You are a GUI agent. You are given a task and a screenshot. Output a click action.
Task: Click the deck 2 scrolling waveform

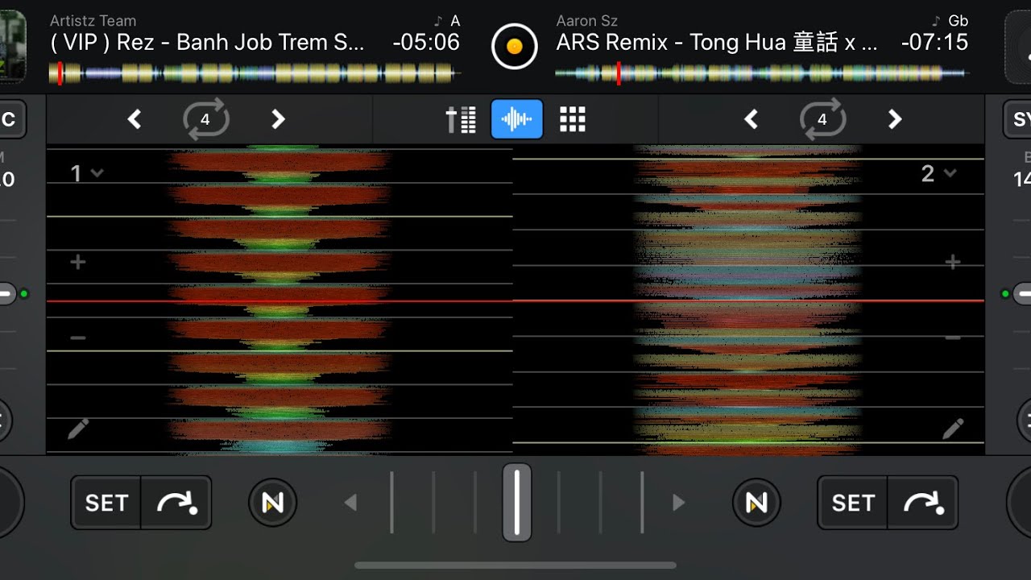click(x=748, y=300)
